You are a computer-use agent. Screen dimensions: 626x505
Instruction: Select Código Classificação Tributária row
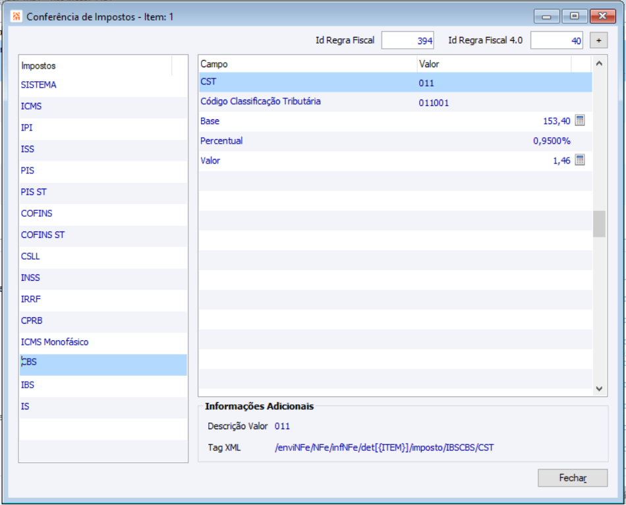(x=395, y=102)
